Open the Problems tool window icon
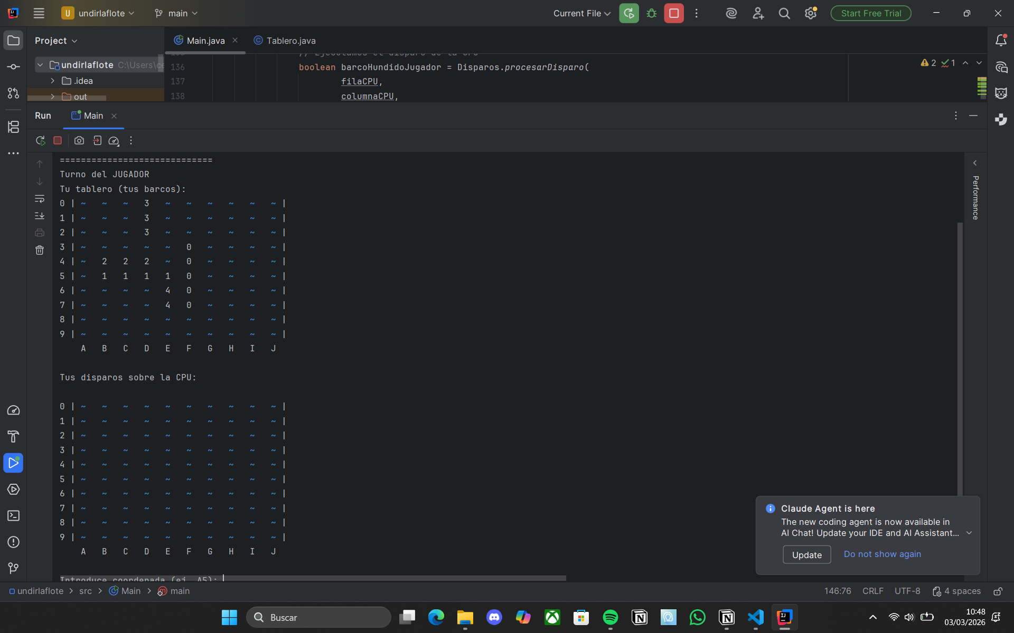1014x633 pixels. [13, 542]
